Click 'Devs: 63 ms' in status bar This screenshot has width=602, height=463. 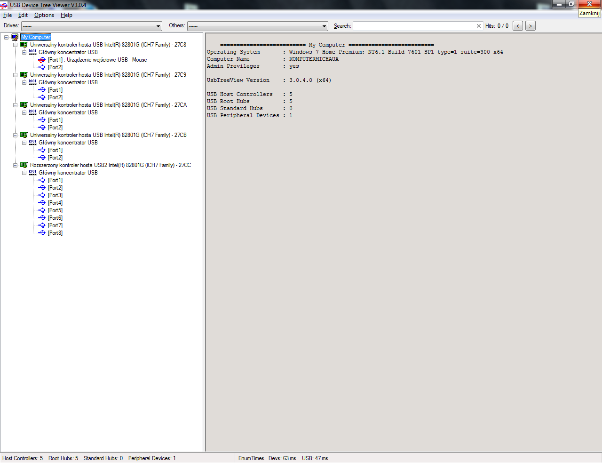(283, 458)
